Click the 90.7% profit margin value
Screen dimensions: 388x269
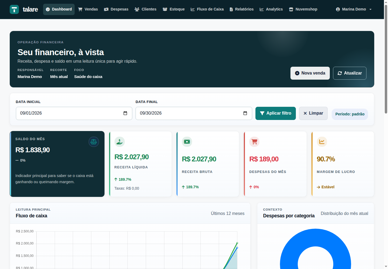pyautogui.click(x=326, y=159)
